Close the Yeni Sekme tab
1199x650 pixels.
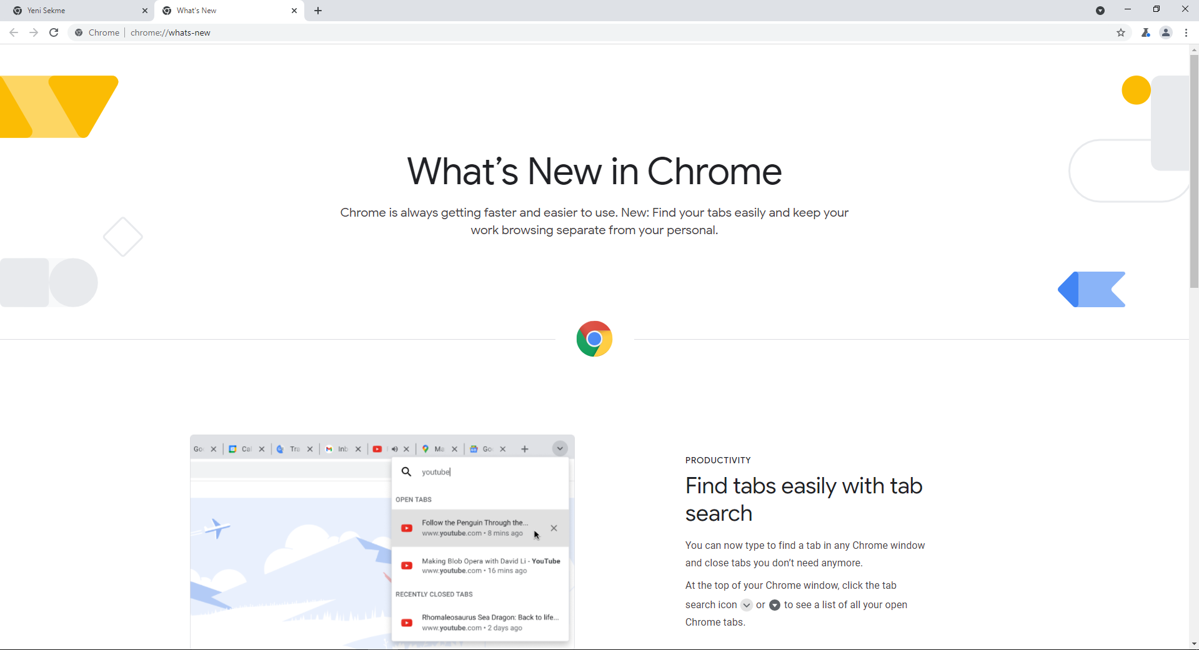145,11
